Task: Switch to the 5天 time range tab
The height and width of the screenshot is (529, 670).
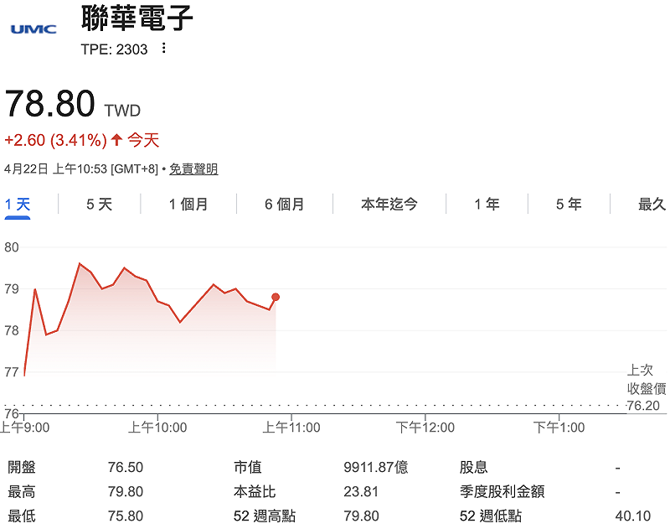Action: [x=100, y=204]
